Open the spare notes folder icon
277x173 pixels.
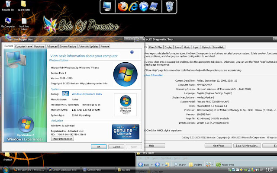(24, 6)
